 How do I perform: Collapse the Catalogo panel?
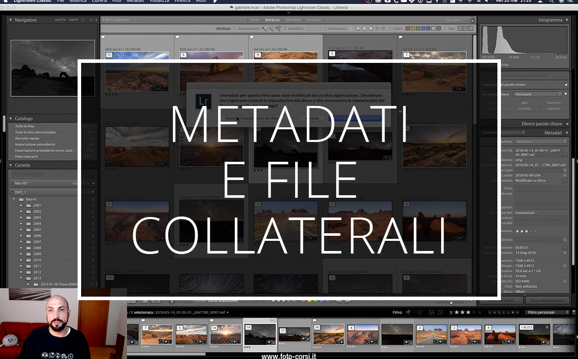10,119
